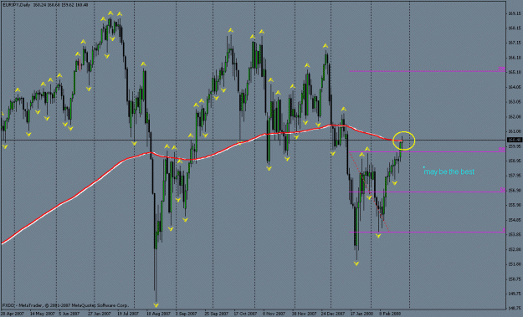The width and height of the screenshot is (523, 317).
Task: Click the 157.95 price axis label
Action: (x=515, y=176)
